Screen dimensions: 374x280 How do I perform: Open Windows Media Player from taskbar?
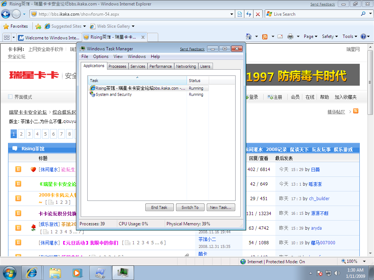(77, 272)
